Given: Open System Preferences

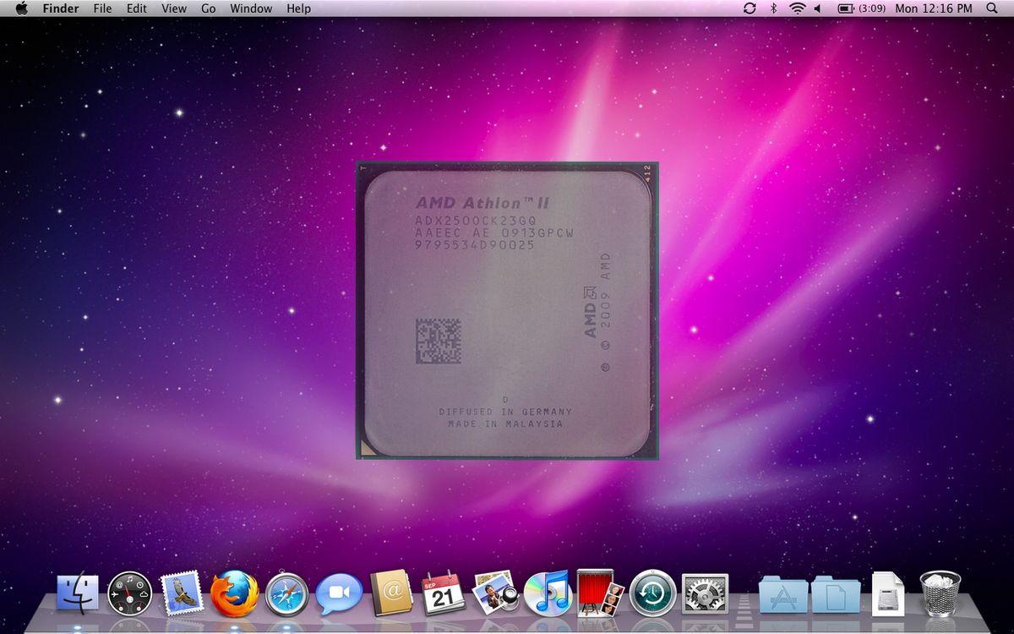Looking at the screenshot, I should click(x=706, y=593).
